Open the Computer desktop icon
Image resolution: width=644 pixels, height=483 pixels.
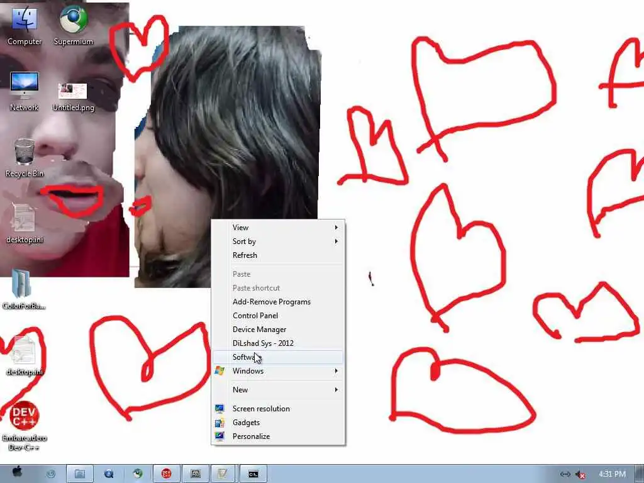pyautogui.click(x=25, y=25)
